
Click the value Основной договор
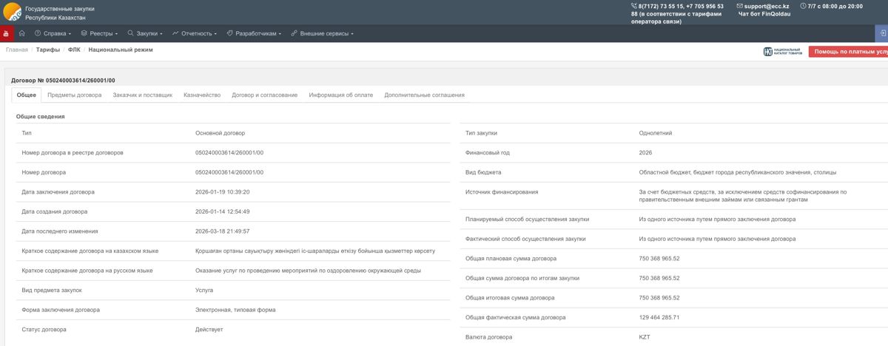220,133
